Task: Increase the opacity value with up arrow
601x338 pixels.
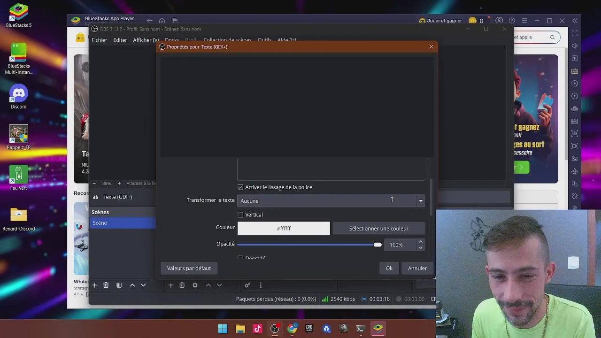Action: pyautogui.click(x=421, y=242)
